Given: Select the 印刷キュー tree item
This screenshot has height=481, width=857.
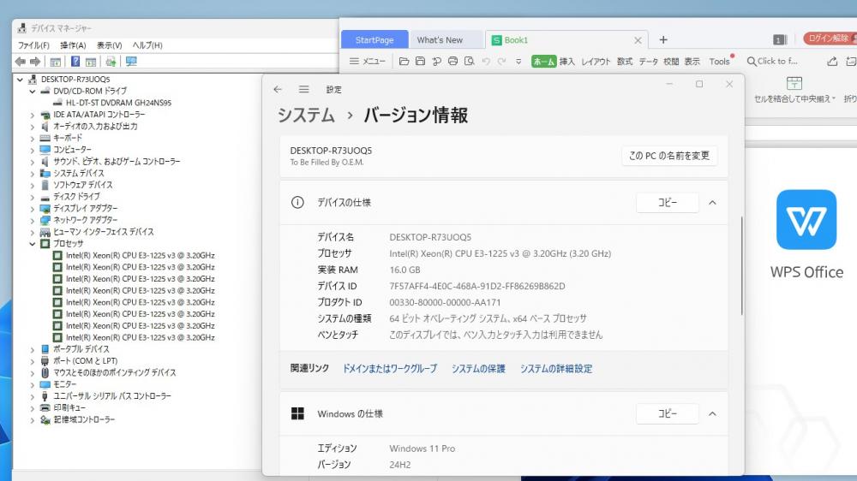Looking at the screenshot, I should coord(69,408).
